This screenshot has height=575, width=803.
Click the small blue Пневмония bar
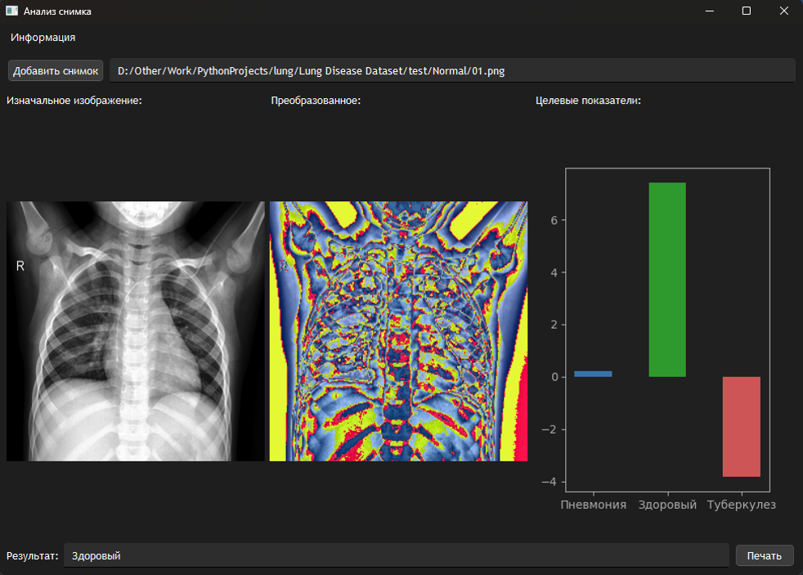(x=593, y=374)
